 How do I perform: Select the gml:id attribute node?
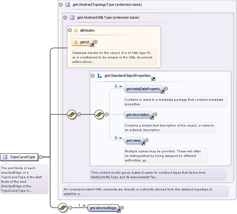[82, 42]
